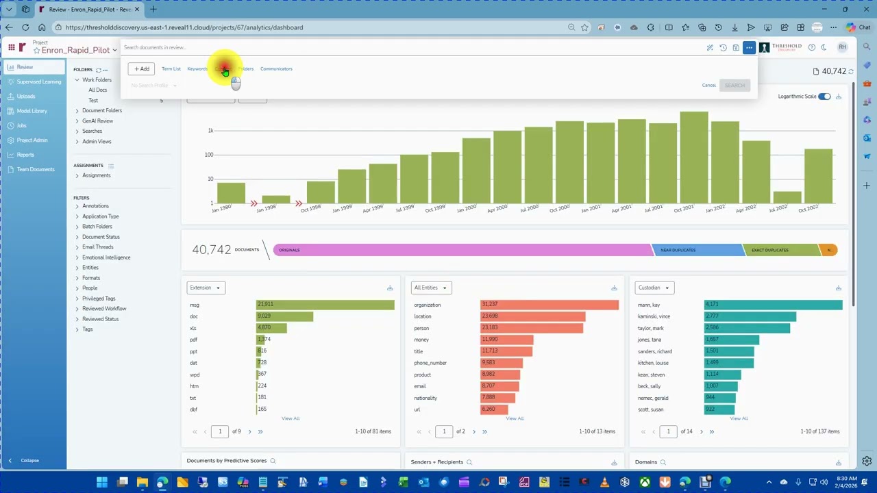The image size is (877, 493).
Task: Open the All Entities dropdown
Action: [x=430, y=288]
